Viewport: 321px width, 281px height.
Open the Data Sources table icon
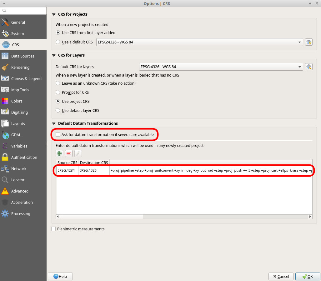tap(5, 56)
